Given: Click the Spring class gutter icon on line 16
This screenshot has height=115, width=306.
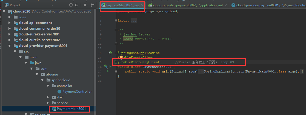Looking at the screenshot, I should point(106,67).
